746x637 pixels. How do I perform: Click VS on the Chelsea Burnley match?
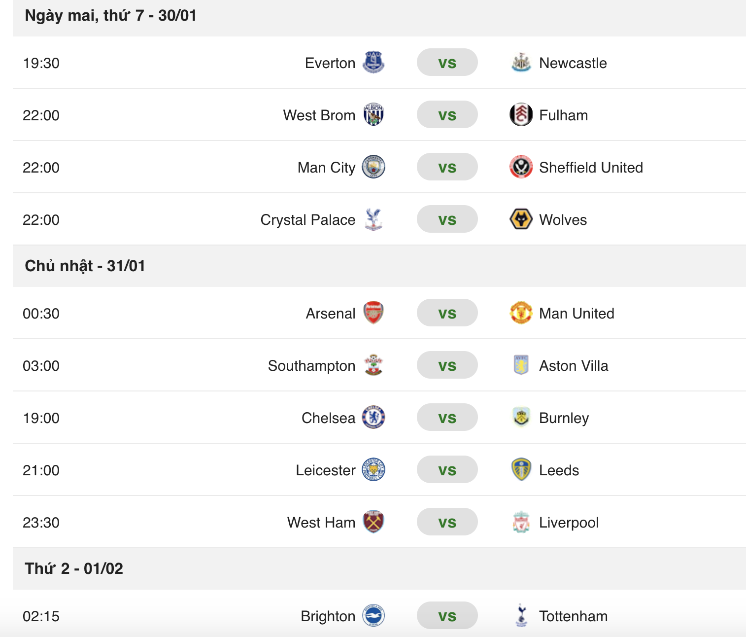(x=447, y=417)
